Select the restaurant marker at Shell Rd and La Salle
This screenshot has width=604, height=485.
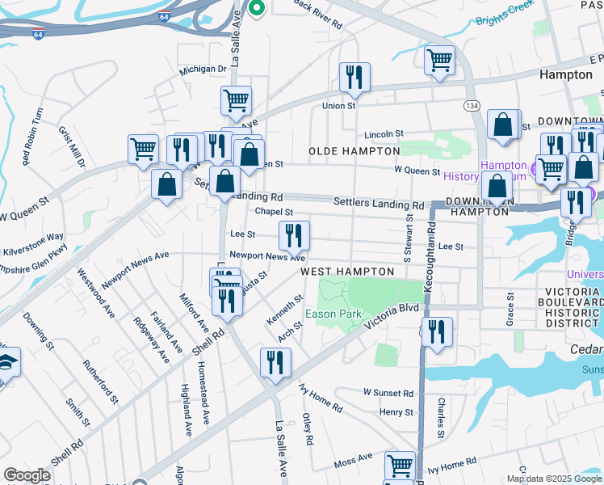227,304
